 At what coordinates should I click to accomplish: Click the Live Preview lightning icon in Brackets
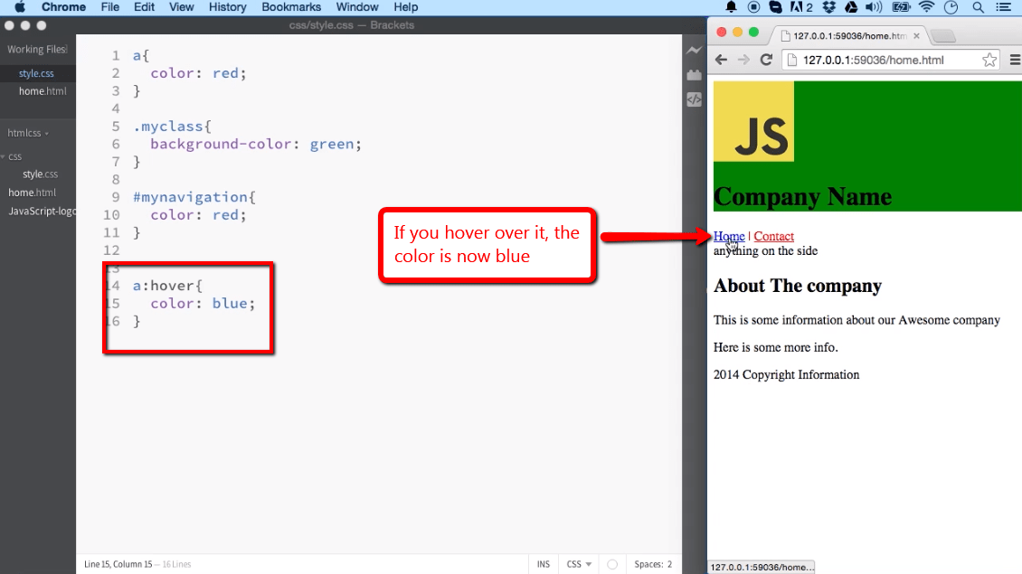[x=695, y=50]
